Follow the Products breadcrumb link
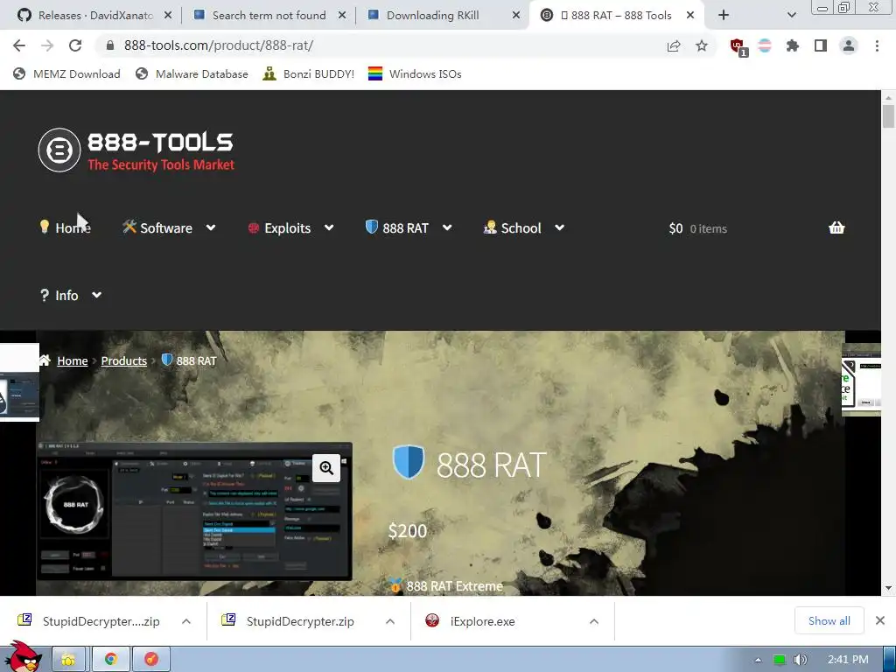Viewport: 896px width, 672px height. click(124, 361)
